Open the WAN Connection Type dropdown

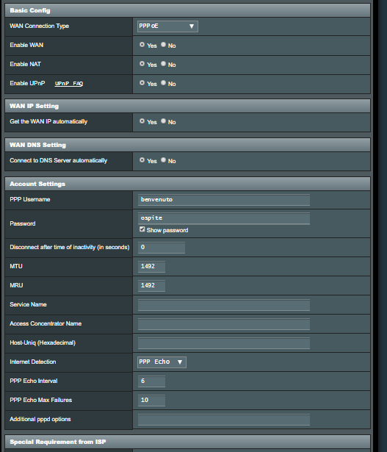click(167, 26)
